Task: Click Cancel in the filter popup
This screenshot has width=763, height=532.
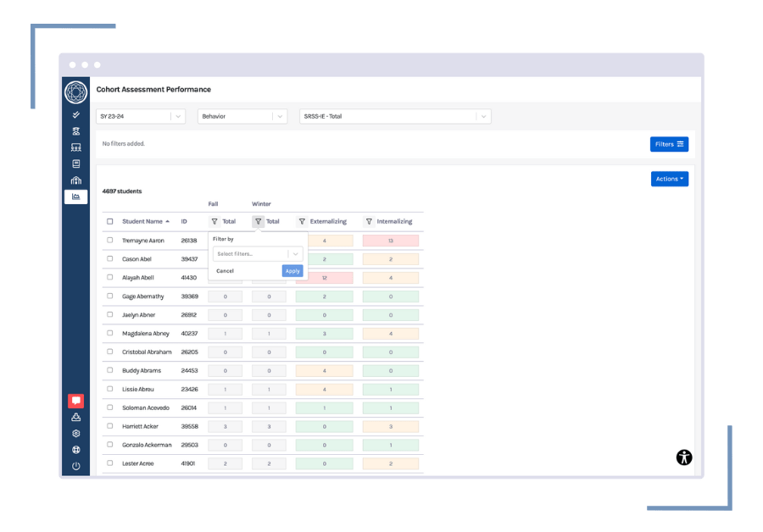Action: [225, 271]
